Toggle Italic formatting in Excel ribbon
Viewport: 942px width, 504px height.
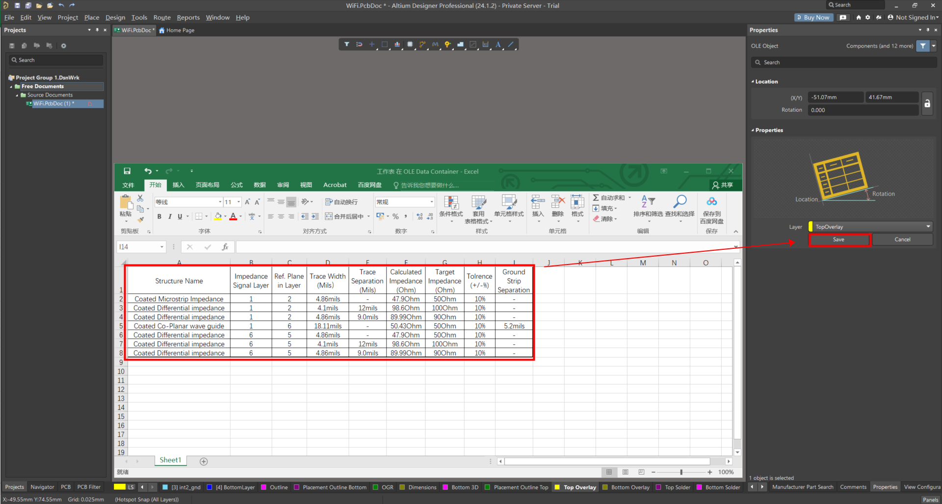tap(170, 216)
